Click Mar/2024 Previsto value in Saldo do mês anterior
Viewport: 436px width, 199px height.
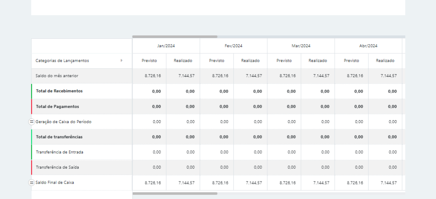[x=287, y=76]
